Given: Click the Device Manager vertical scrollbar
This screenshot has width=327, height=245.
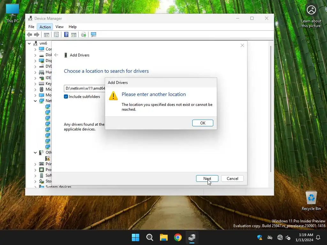Looking at the screenshot, I should [271, 109].
